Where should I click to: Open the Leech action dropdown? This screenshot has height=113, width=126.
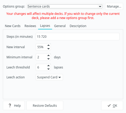tap(49, 77)
